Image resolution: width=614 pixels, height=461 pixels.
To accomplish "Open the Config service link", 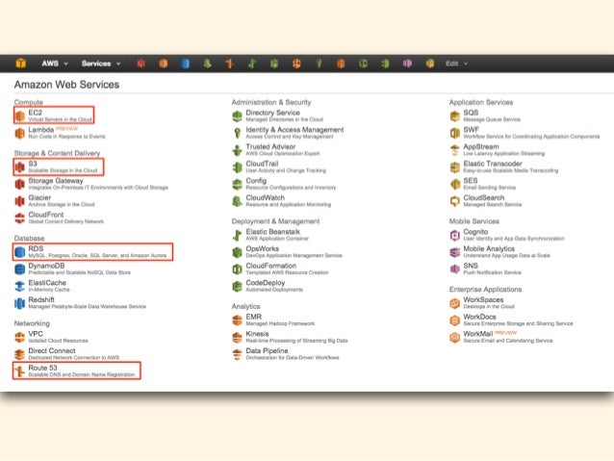I will click(256, 180).
